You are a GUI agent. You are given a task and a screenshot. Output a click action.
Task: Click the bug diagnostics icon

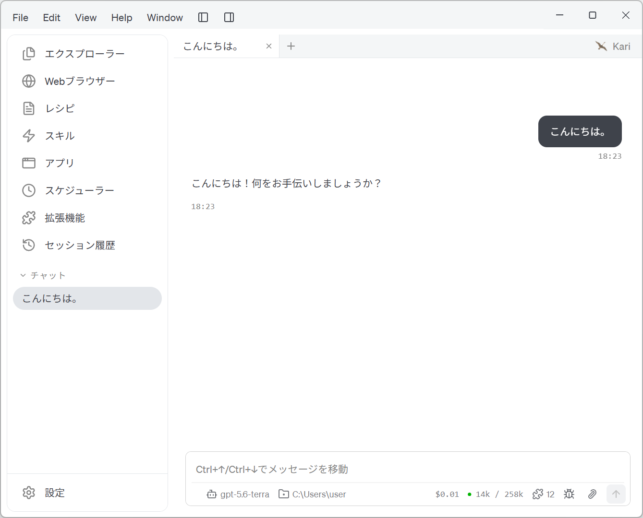point(569,494)
